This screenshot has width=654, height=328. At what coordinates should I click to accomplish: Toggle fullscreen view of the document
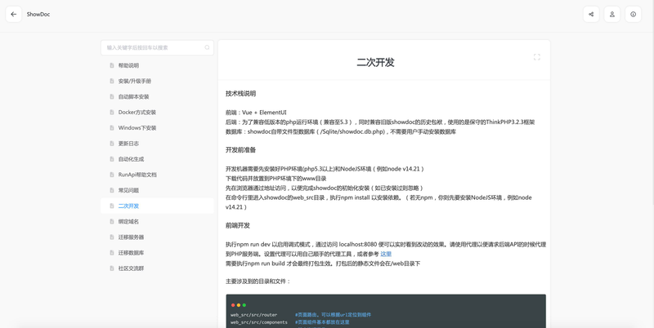coord(537,57)
